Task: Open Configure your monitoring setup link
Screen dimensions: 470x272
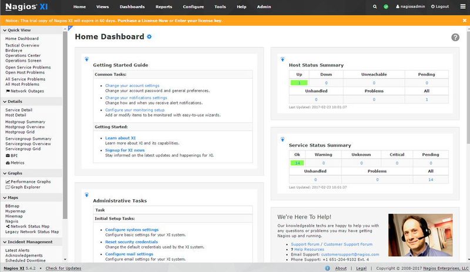Action: [135, 110]
